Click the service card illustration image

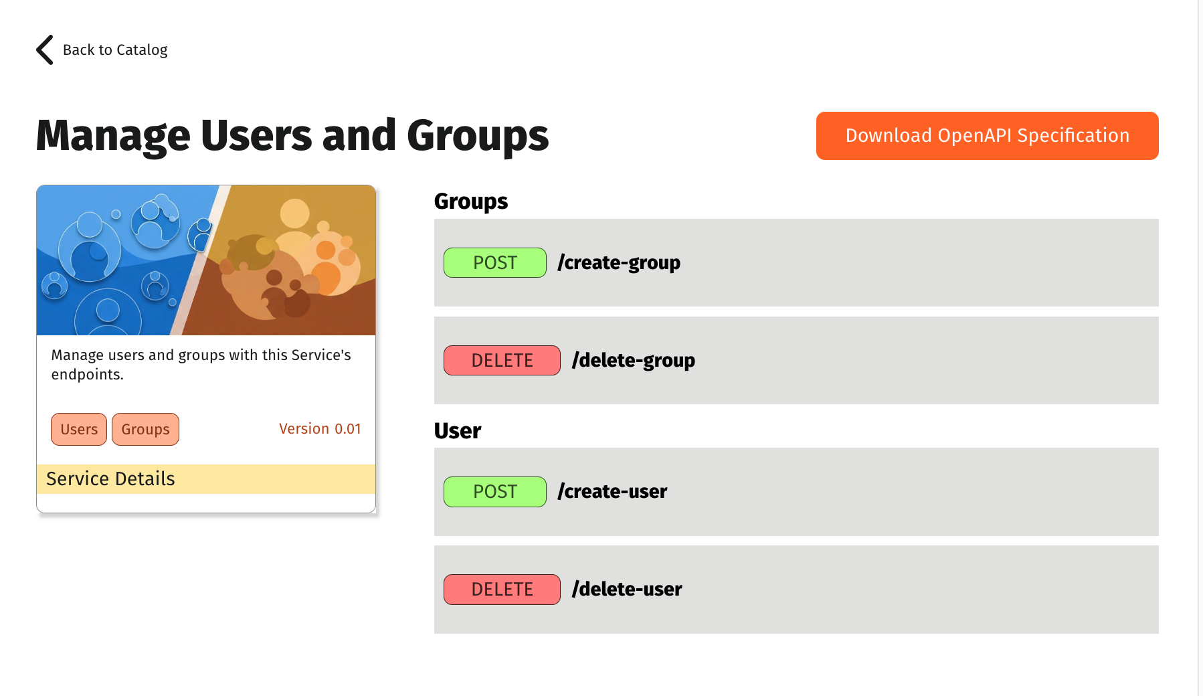pyautogui.click(x=205, y=260)
